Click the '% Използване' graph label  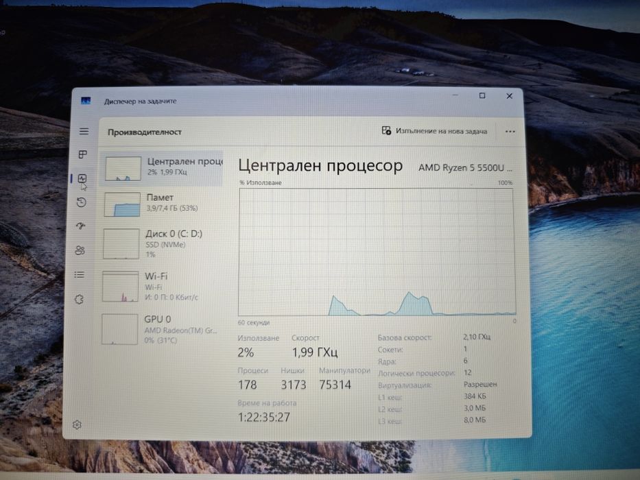coord(261,182)
